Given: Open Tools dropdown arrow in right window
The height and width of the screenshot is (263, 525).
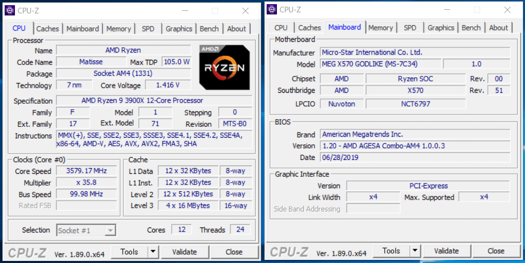Looking at the screenshot, I should pos(415,251).
